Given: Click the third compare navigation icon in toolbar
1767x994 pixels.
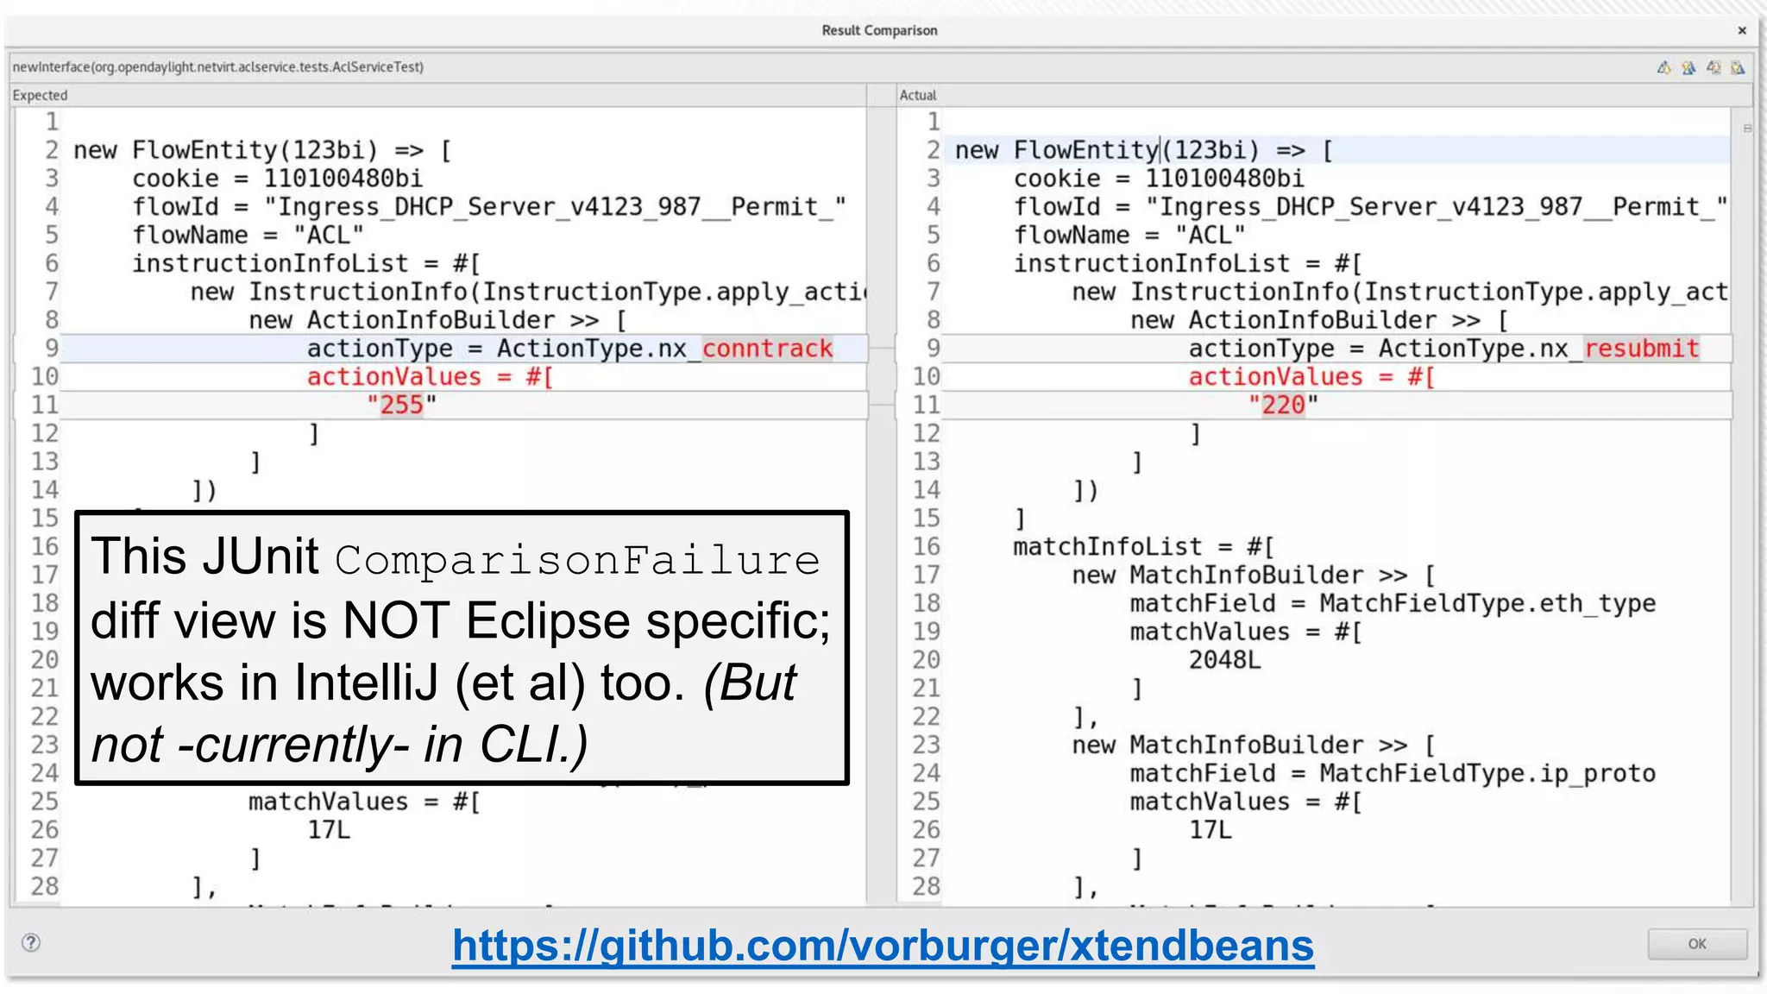Looking at the screenshot, I should pyautogui.click(x=1714, y=67).
